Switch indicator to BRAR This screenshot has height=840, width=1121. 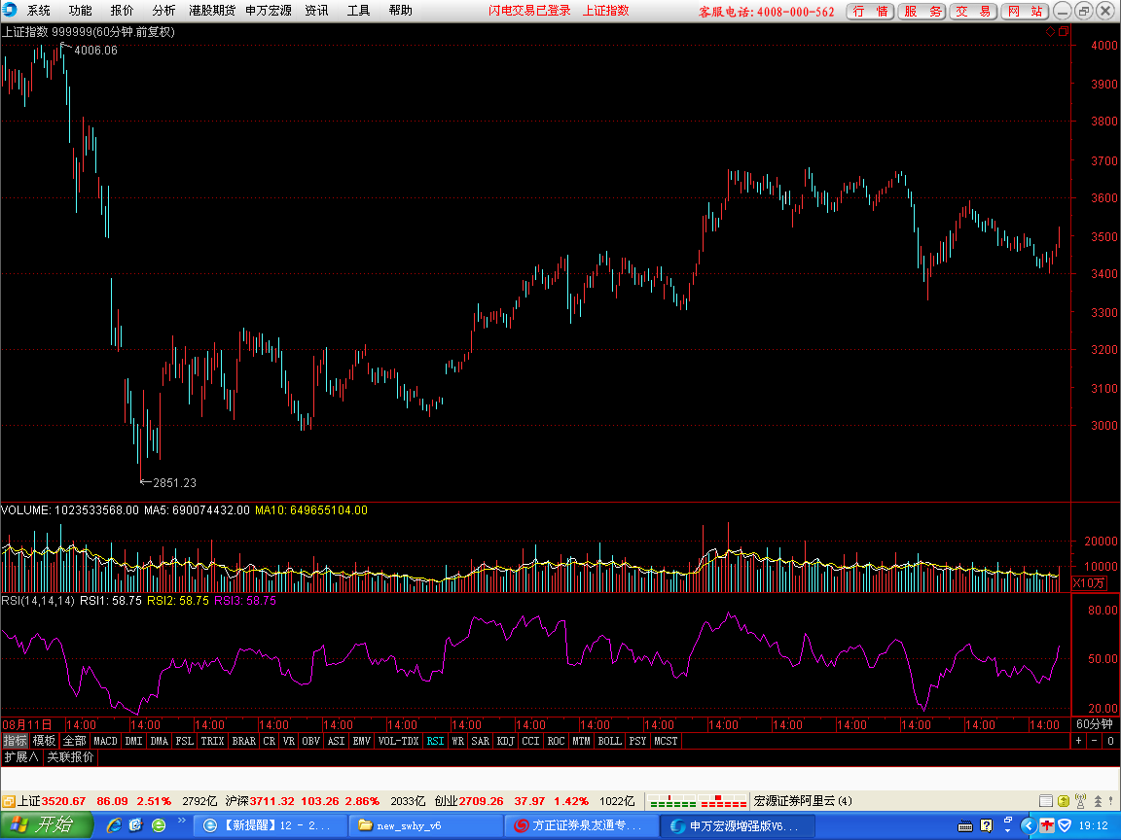tap(244, 741)
